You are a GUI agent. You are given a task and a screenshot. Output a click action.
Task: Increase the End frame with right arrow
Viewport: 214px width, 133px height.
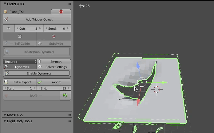69,88
